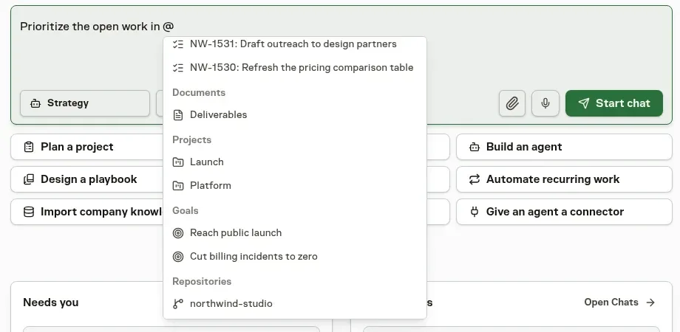Choose the Deliverables document mention

pyautogui.click(x=295, y=114)
